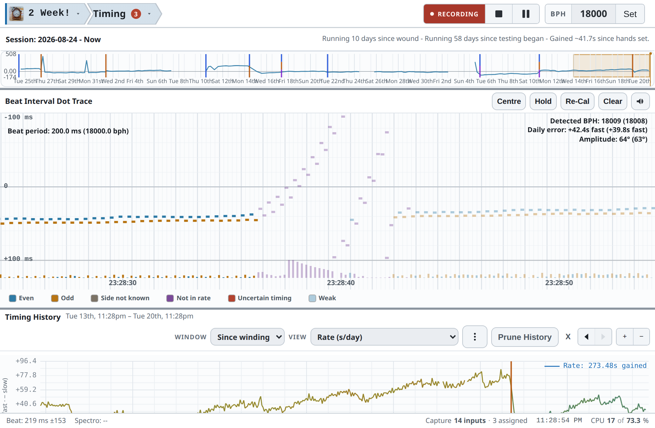Click 'Tue 13th, 11:28pm – Tue 20th, 11:28pm' range
Viewport: 655px width, 428px height.
tap(129, 316)
